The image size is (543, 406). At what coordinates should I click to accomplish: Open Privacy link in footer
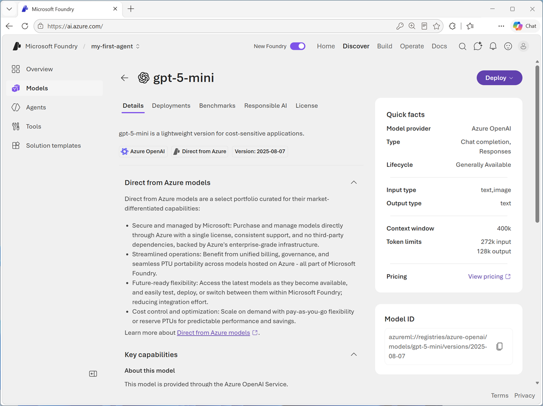click(524, 396)
